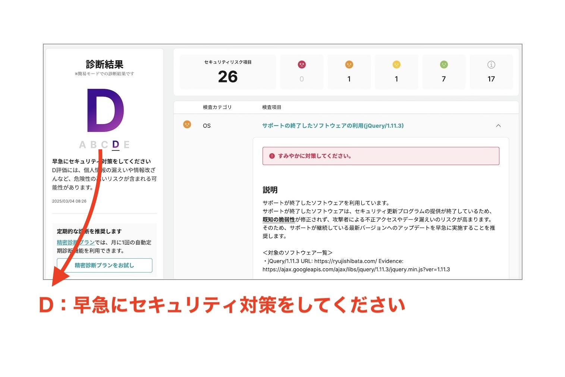Click the すみやかに対策してください alert banner
This screenshot has width=565, height=377.
click(x=380, y=156)
